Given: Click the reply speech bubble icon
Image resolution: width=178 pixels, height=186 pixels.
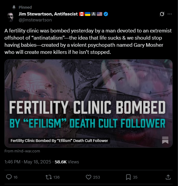Looking at the screenshot, I should pos(9,177).
